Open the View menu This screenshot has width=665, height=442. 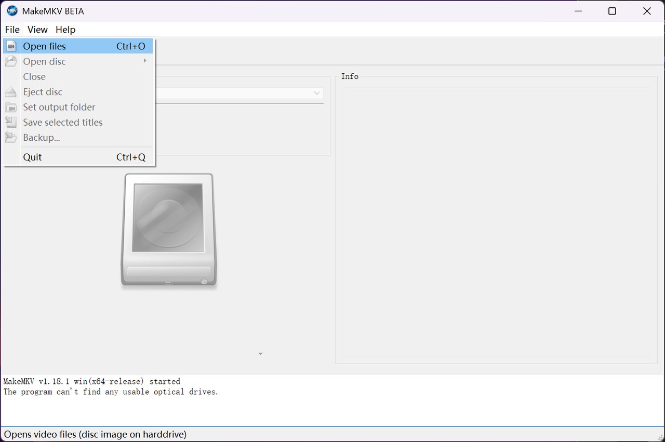pos(37,30)
